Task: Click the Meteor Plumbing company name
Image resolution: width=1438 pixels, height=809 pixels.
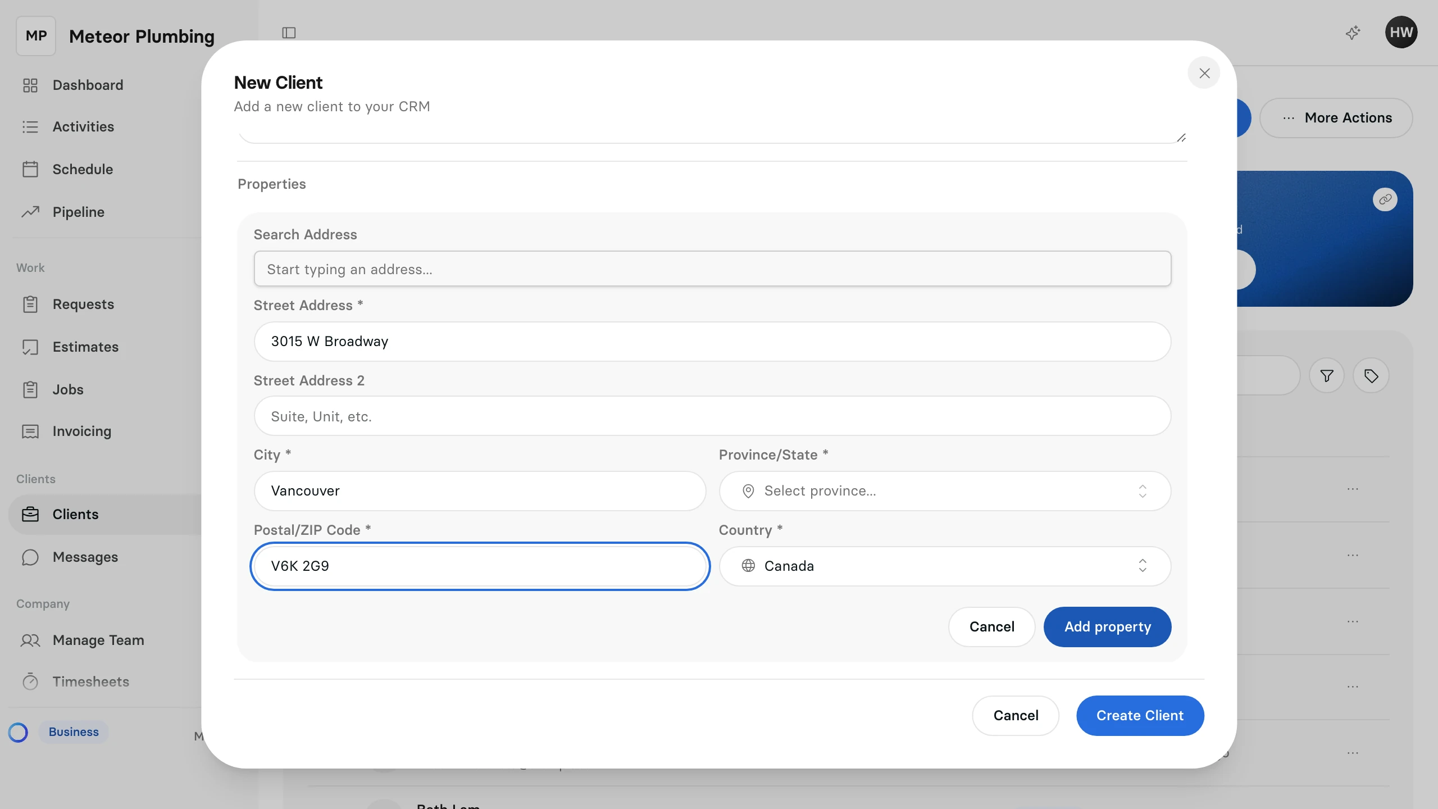Action: 142,37
